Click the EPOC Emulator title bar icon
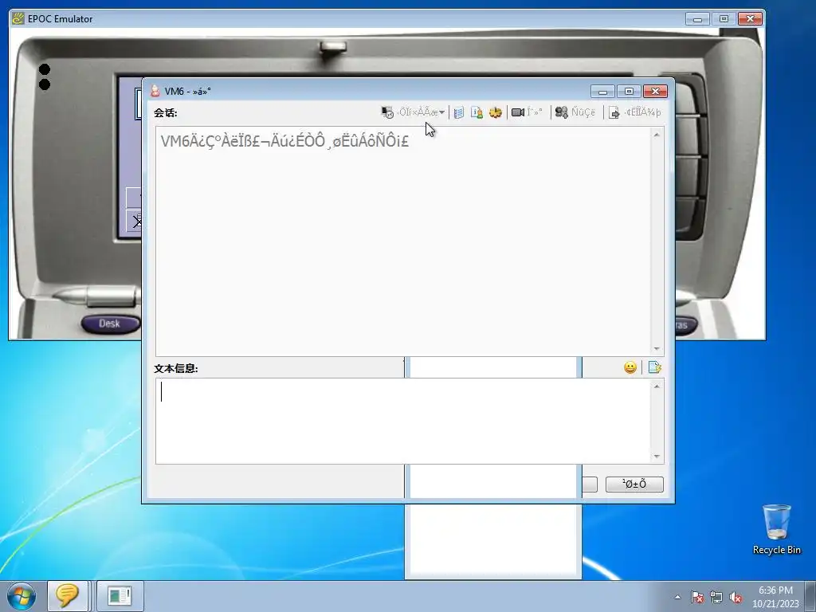Screen dimensions: 816x612 [18, 19]
